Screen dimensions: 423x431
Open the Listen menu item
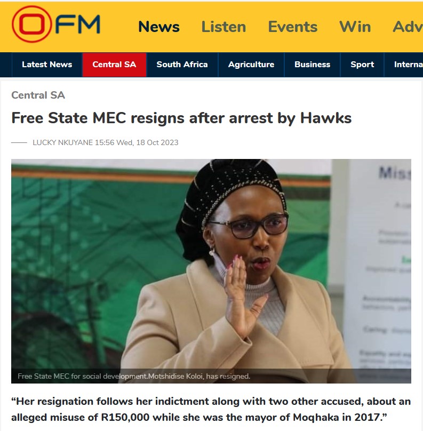(224, 27)
